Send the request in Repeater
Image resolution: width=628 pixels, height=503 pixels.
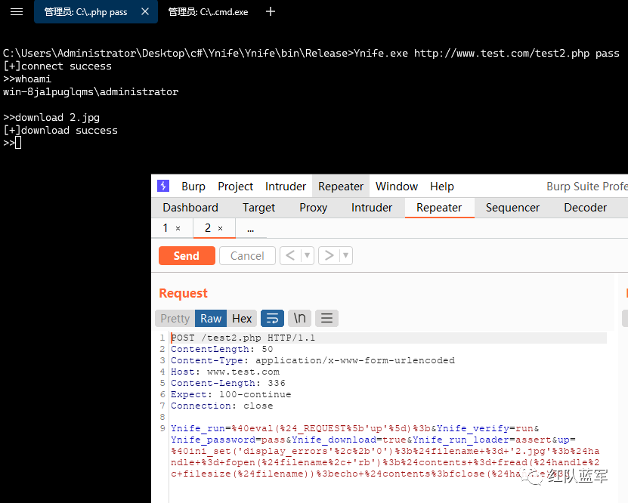(187, 256)
